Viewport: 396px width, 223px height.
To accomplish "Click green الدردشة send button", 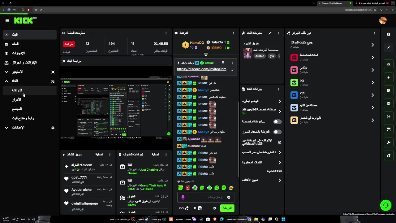I will [227, 208].
